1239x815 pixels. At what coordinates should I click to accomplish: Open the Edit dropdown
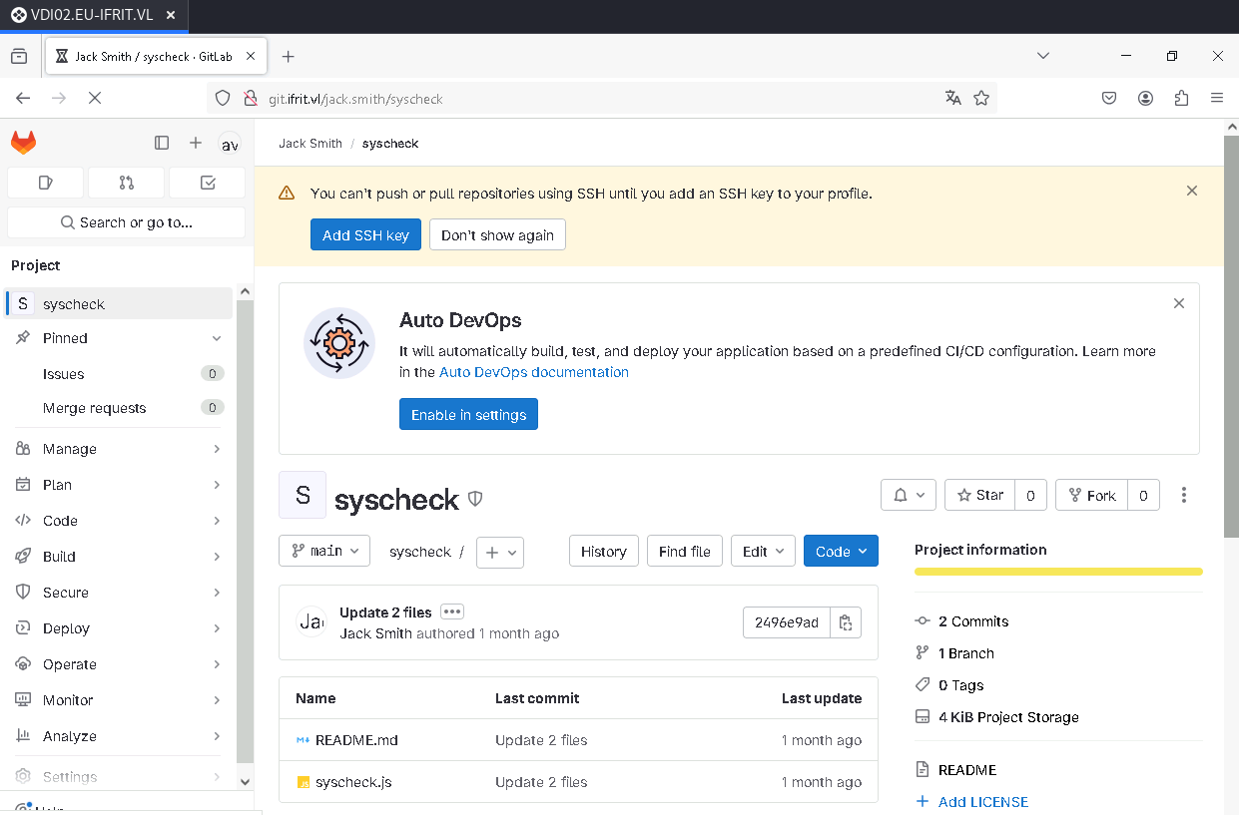(763, 552)
